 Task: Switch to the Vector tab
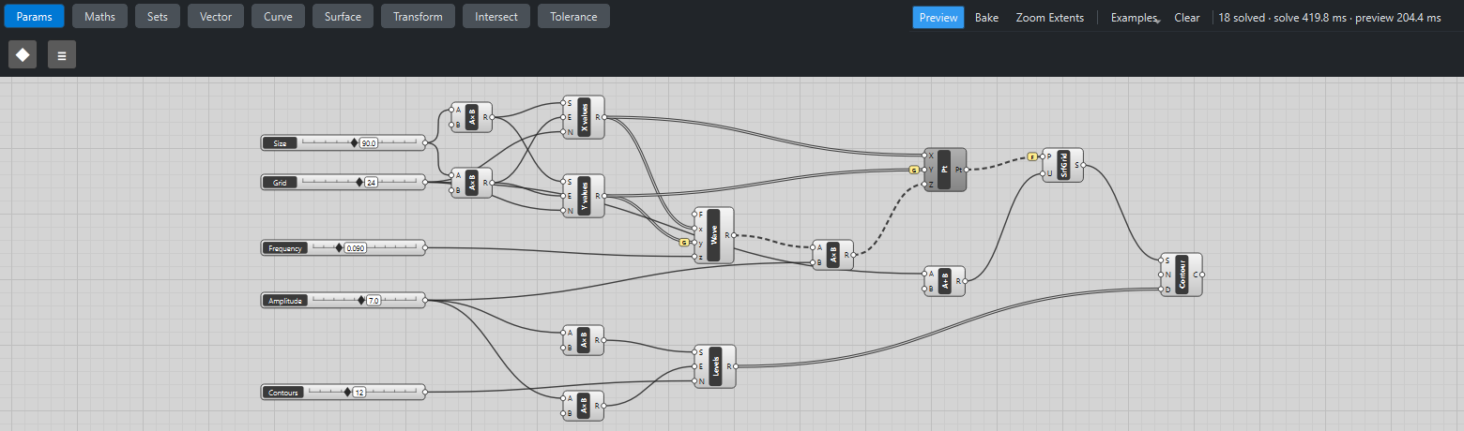[216, 16]
